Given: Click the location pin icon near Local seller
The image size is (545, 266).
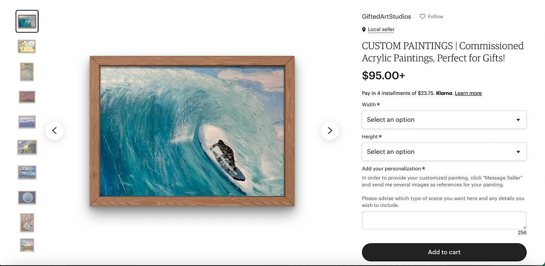Looking at the screenshot, I should 363,30.
